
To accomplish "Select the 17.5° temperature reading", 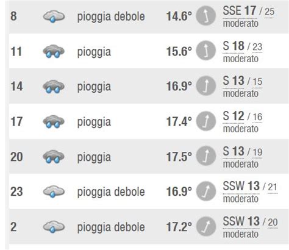I will click(179, 157).
